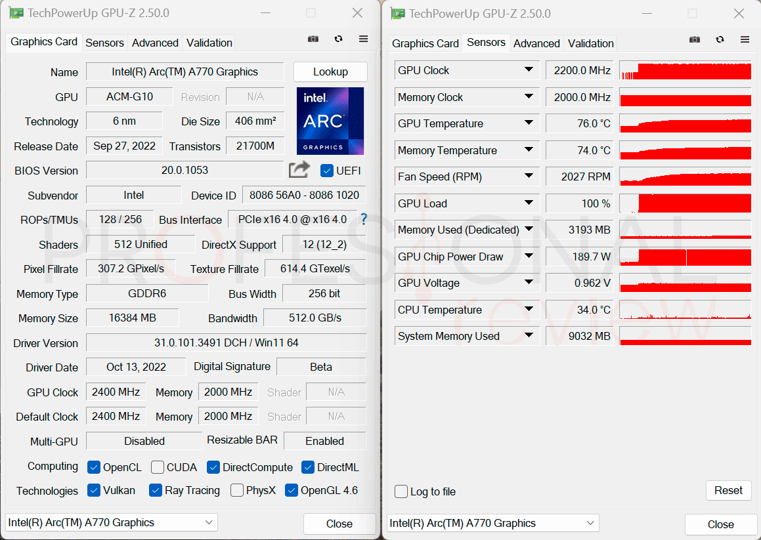The height and width of the screenshot is (540, 761).
Task: Open the GPU Voltage sensor dropdown
Action: tap(529, 282)
